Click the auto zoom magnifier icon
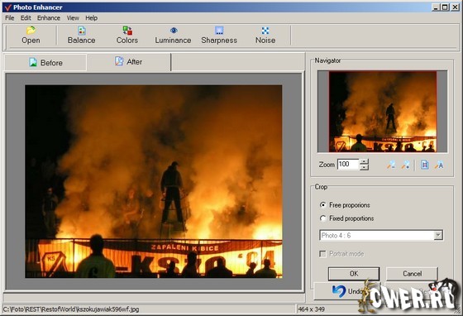Screen dimensions: 463x316 tap(439, 165)
